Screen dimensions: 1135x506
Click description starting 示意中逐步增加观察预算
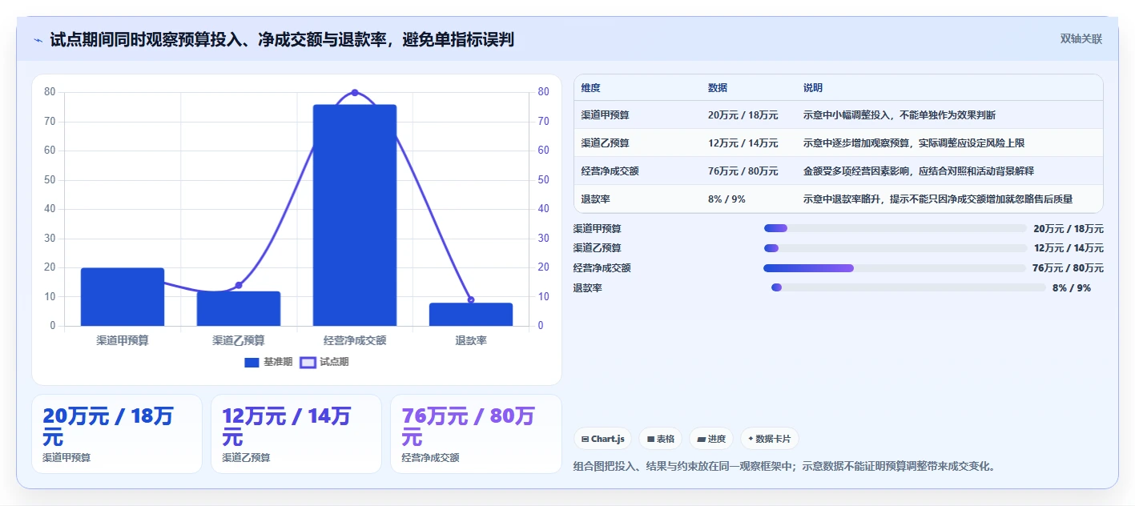[x=914, y=143]
